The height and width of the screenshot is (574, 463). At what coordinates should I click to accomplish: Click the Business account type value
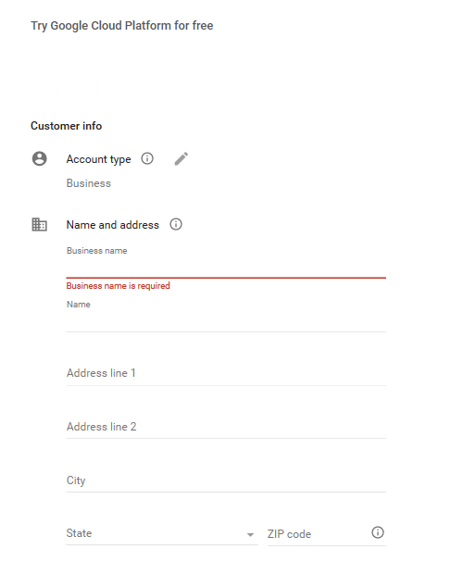tap(89, 183)
